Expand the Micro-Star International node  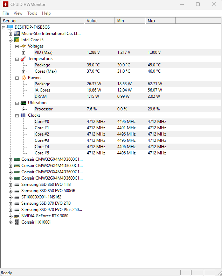pos(11,34)
